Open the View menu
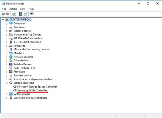 click(x=22, y=9)
